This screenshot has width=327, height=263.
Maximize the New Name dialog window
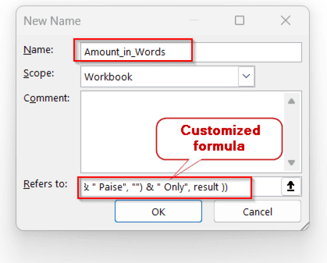[240, 20]
